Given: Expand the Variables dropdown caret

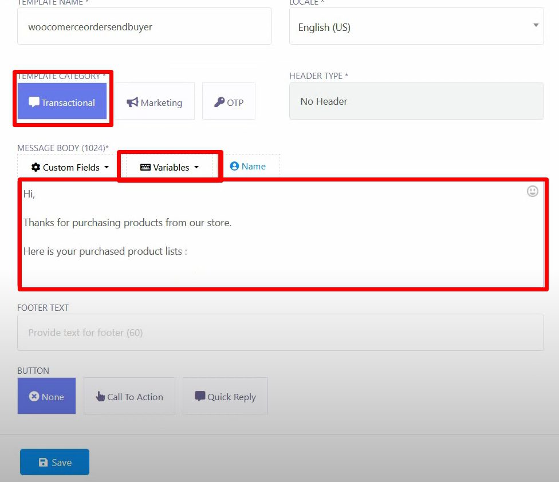Looking at the screenshot, I should coord(196,168).
